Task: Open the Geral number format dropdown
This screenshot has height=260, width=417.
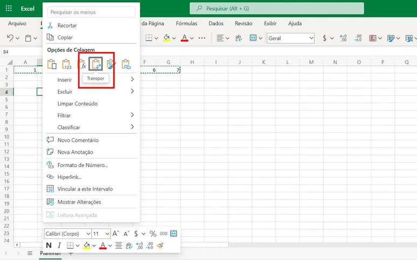Action: pyautogui.click(x=290, y=38)
